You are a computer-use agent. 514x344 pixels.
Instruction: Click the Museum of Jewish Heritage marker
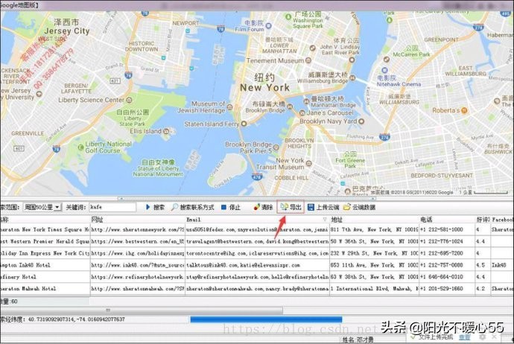[229, 107]
